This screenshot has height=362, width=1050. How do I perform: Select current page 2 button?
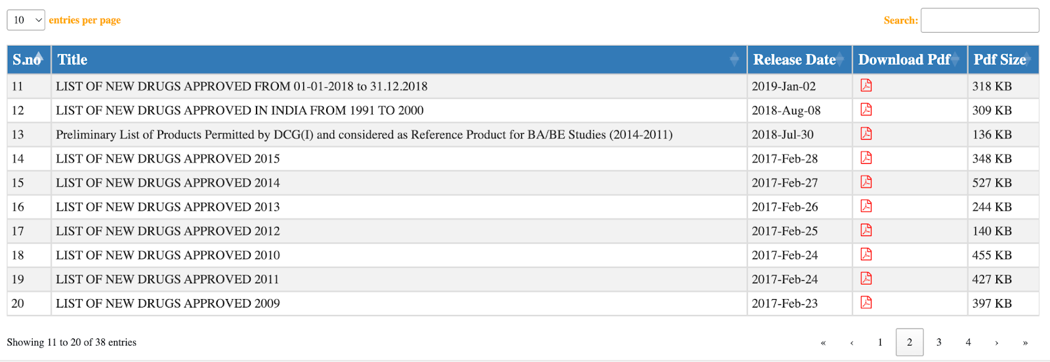[x=910, y=342]
